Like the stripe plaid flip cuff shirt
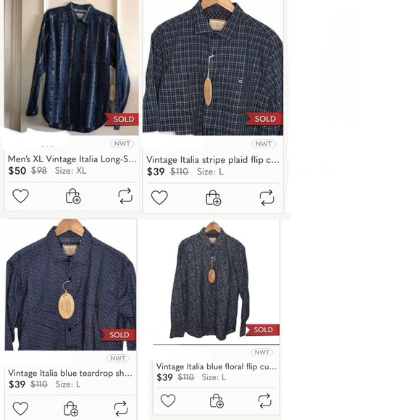The width and height of the screenshot is (420, 420). [x=159, y=198]
